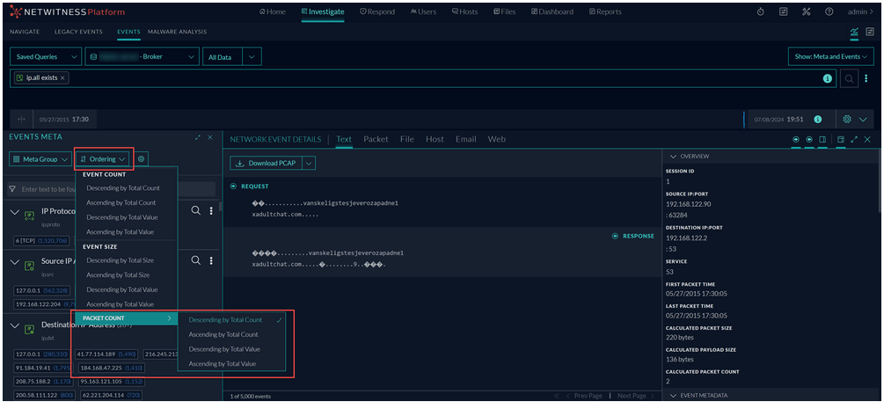Open the help question mark icon
This screenshot has width=884, height=402.
click(829, 11)
